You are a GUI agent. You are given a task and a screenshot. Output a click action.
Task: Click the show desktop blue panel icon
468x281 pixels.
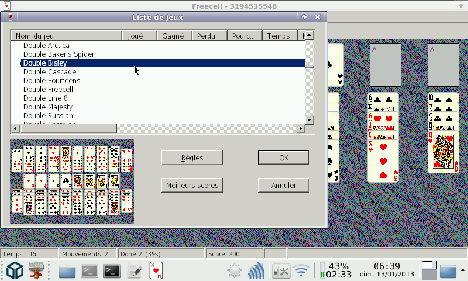coord(448,271)
